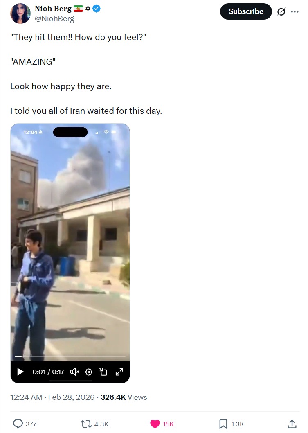Click the Nioh Berg display name

pyautogui.click(x=53, y=9)
